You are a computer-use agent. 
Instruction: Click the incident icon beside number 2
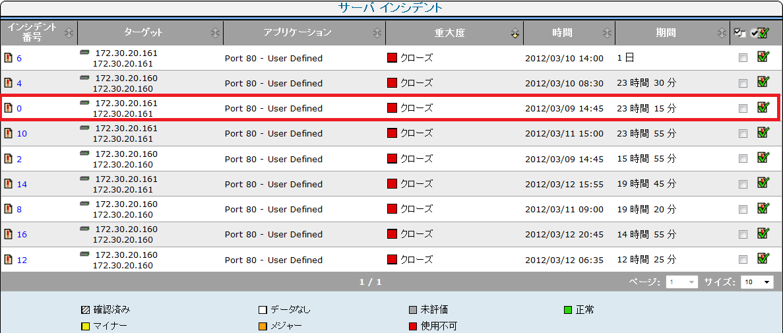[x=8, y=159]
